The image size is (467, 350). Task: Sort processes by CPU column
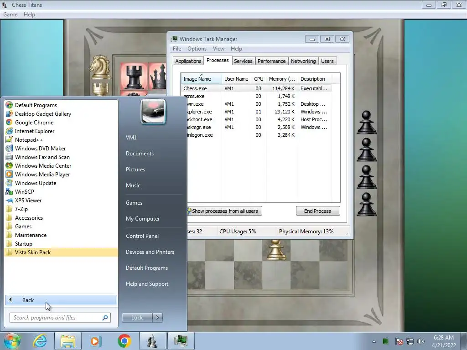259,79
